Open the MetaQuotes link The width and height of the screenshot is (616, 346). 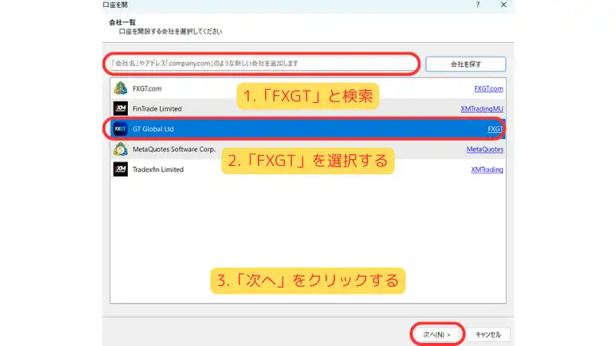[x=485, y=149]
